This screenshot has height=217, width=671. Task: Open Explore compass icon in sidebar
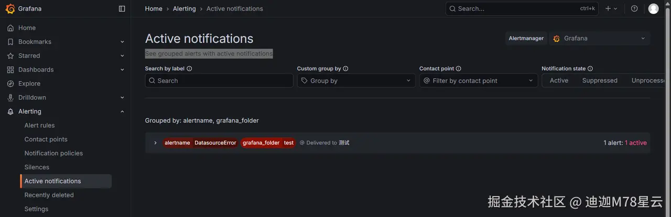(10, 84)
